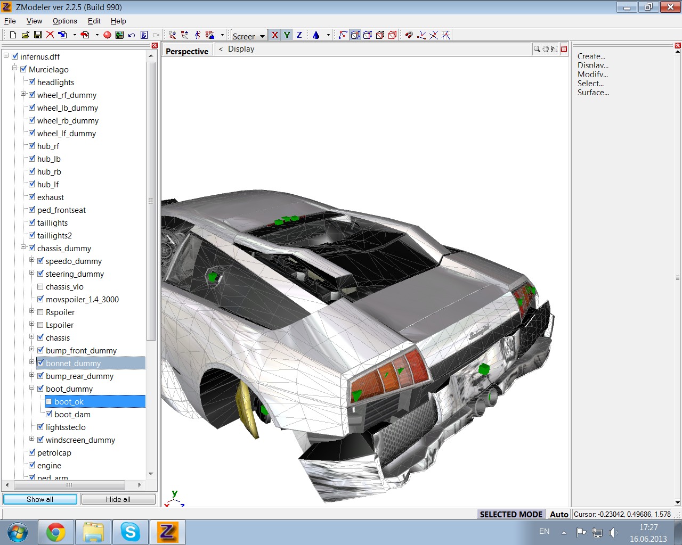The height and width of the screenshot is (545, 682).
Task: Uncheck the headlights visibility checkbox
Action: tap(32, 82)
